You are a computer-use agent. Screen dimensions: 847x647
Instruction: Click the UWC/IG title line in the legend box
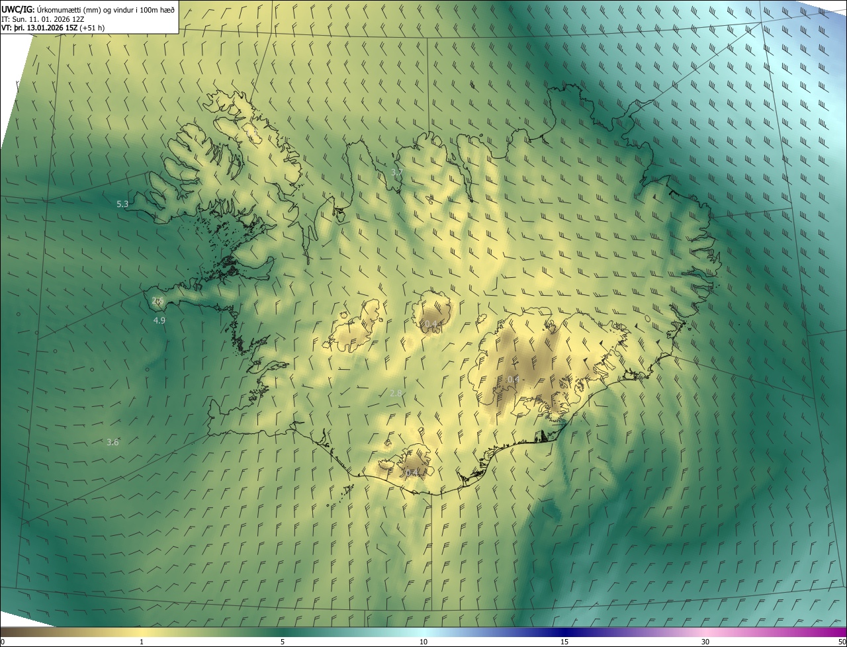click(89, 9)
